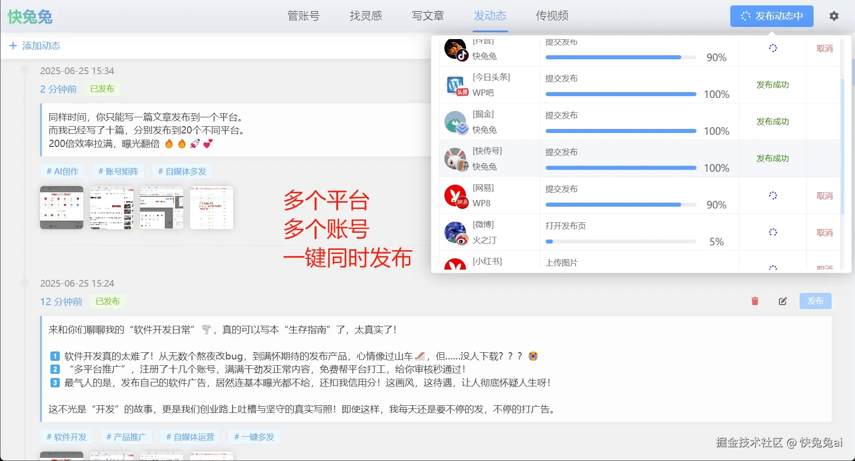Screen dimensions: 855x461
Task: Click the 微博 platform icon
Action: (x=456, y=232)
